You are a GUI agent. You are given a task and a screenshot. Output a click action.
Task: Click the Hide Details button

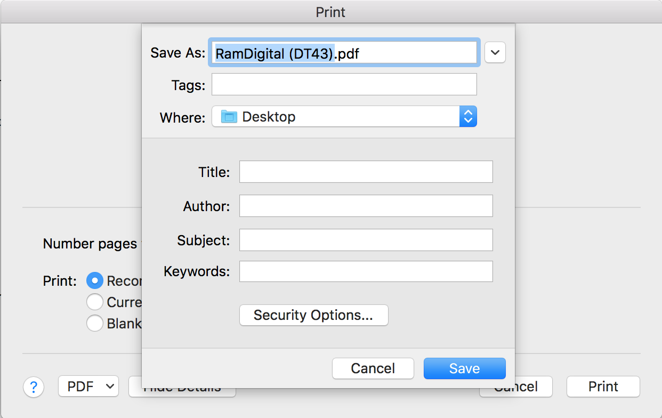click(182, 388)
